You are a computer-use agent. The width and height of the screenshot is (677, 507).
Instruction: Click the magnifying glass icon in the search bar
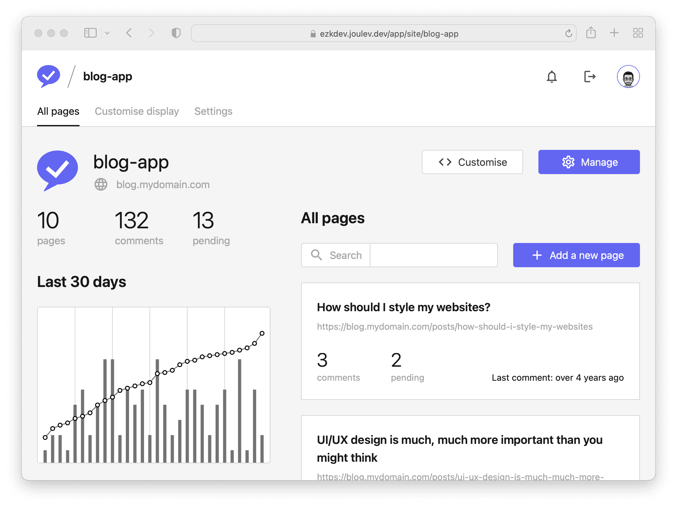tap(316, 255)
